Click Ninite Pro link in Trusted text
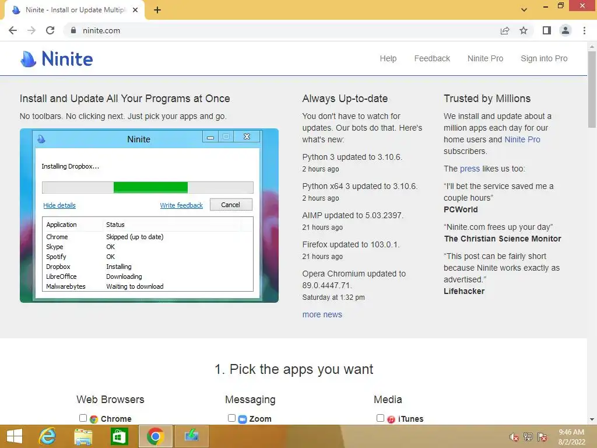The height and width of the screenshot is (448, 597). click(522, 139)
